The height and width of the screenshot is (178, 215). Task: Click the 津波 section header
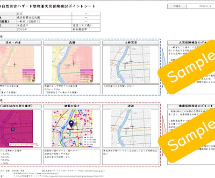131,106
